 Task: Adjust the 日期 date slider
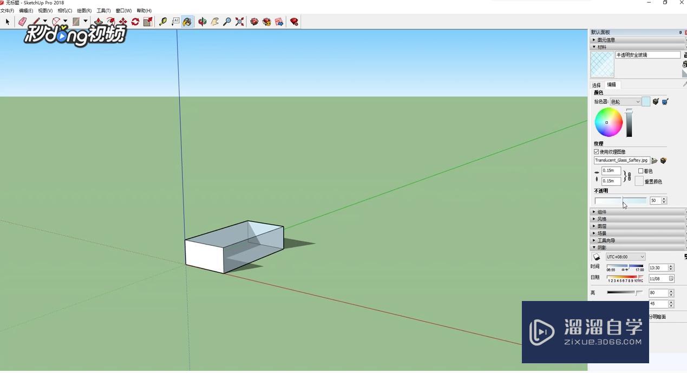pyautogui.click(x=625, y=278)
